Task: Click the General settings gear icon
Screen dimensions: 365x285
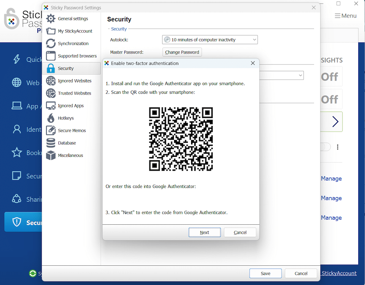Action: tap(51, 19)
